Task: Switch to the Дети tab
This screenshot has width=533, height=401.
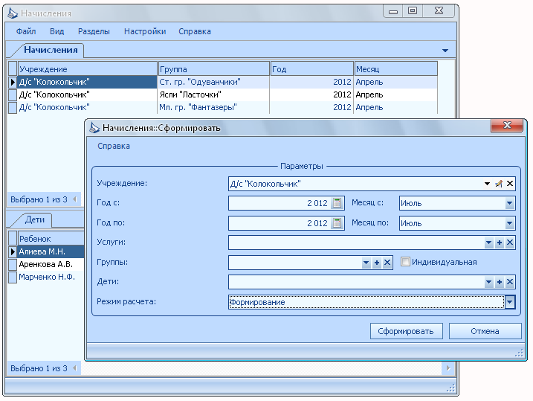Action: (35, 219)
